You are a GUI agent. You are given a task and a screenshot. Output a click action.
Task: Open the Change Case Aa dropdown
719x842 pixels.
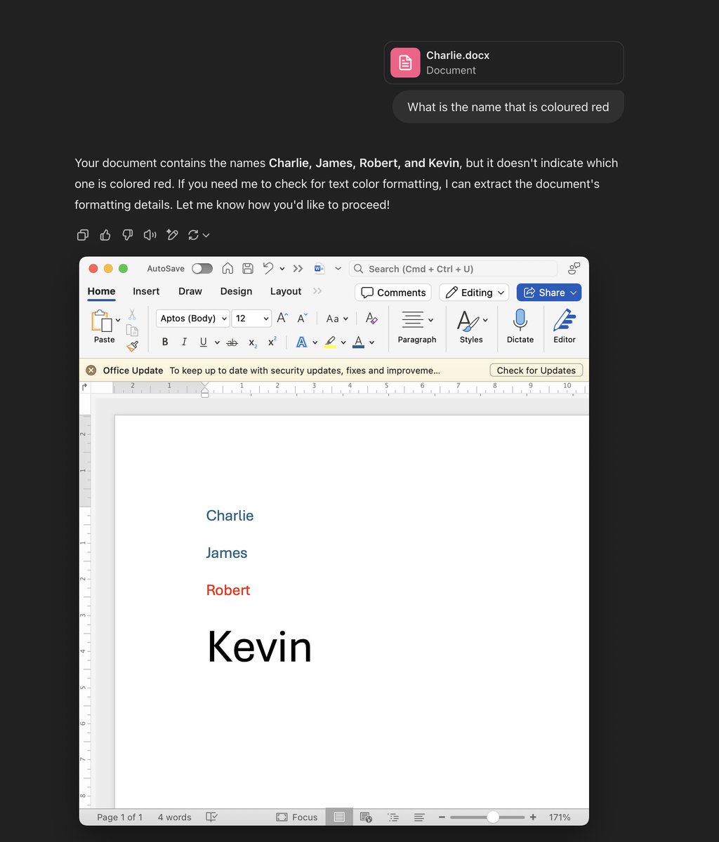[x=337, y=318]
